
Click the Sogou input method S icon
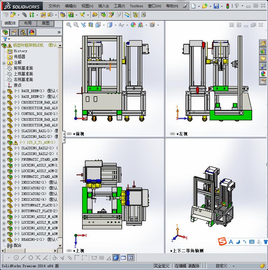(x=222, y=241)
